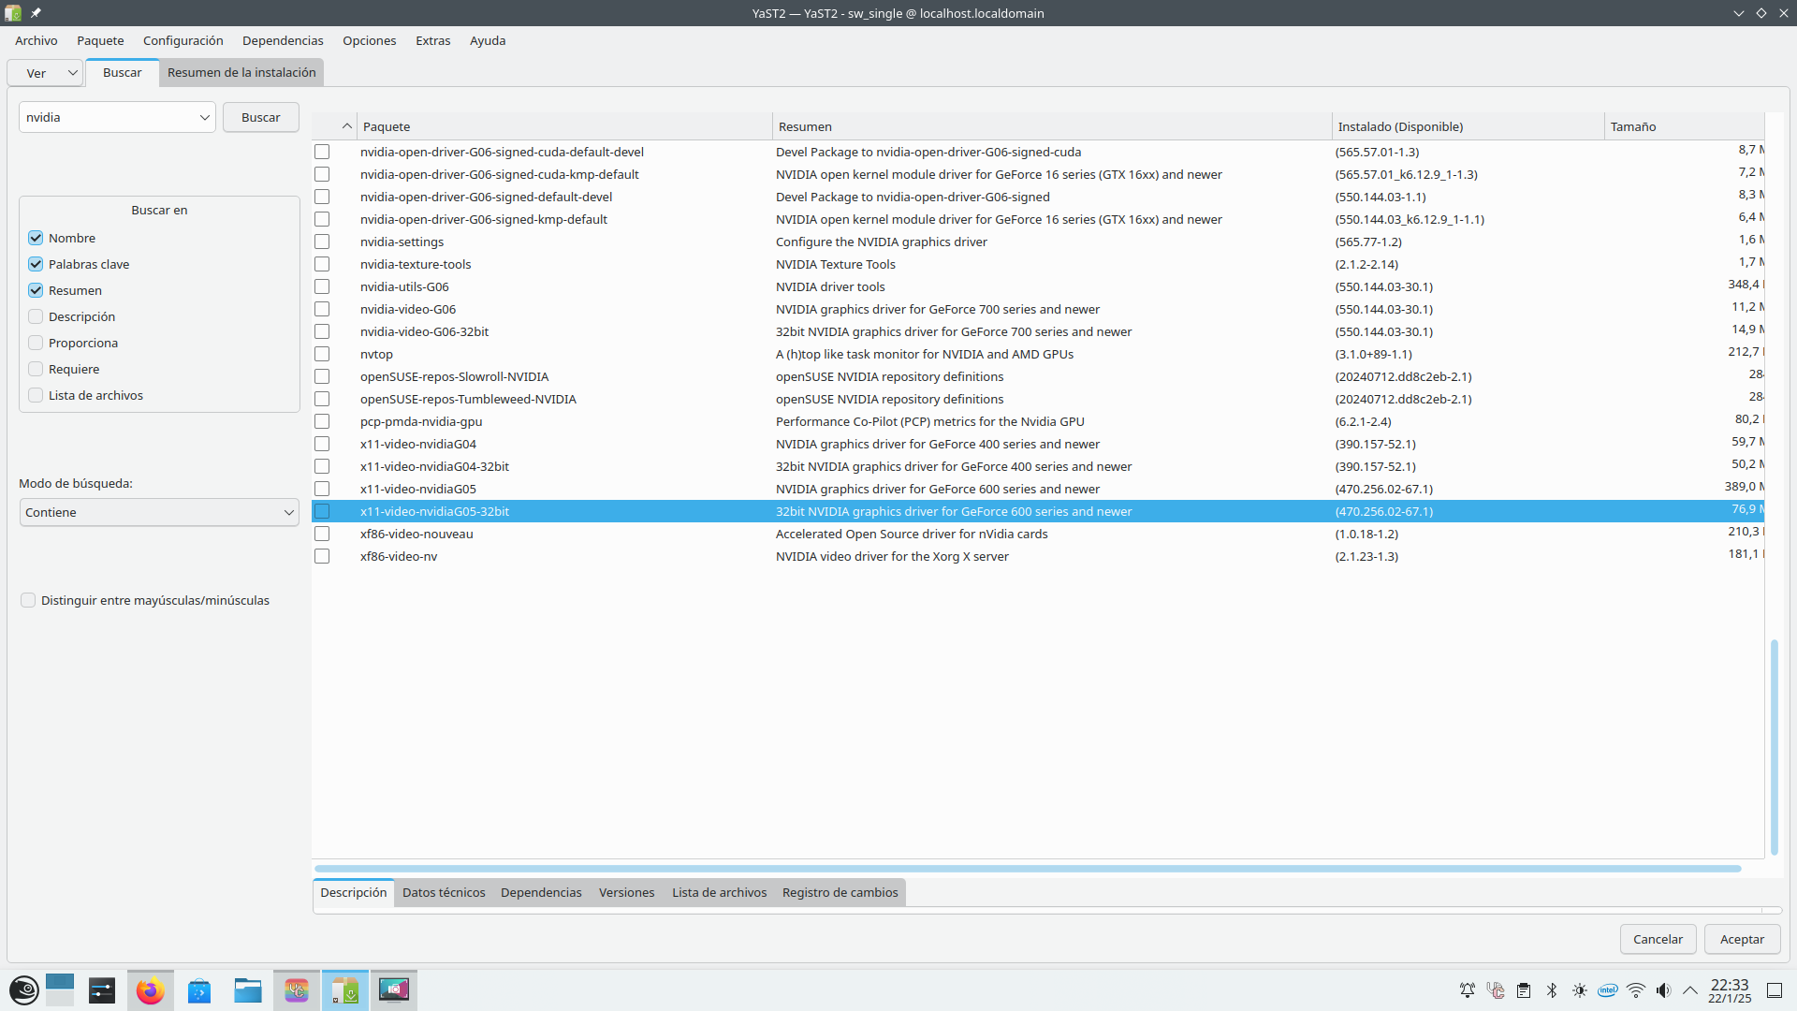Open the Ver dropdown menu
Screen dimensions: 1797x1011
pos(45,73)
